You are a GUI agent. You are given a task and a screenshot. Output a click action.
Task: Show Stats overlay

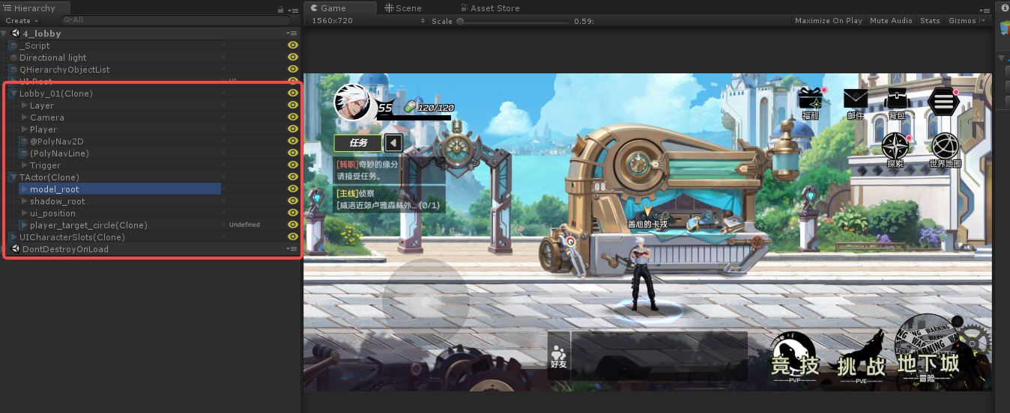pos(930,21)
